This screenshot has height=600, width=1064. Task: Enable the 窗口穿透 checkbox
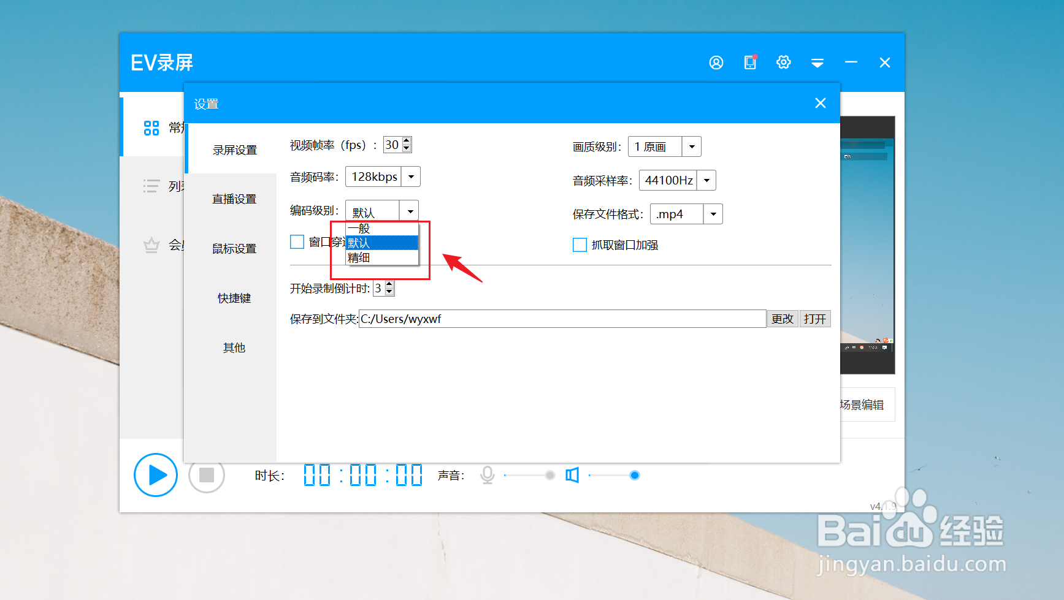coord(297,242)
